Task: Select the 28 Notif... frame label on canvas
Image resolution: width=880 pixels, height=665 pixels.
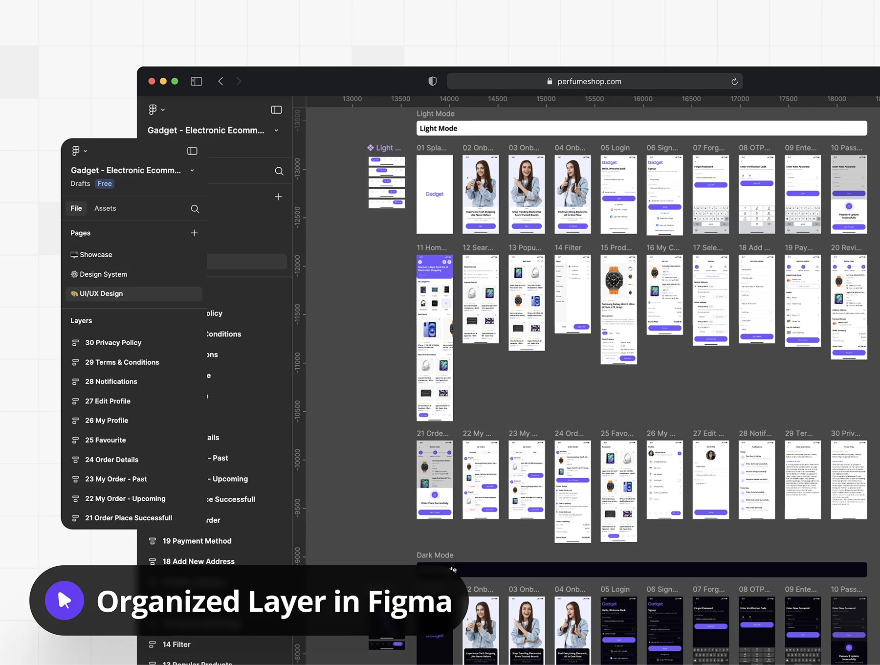Action: pos(755,433)
